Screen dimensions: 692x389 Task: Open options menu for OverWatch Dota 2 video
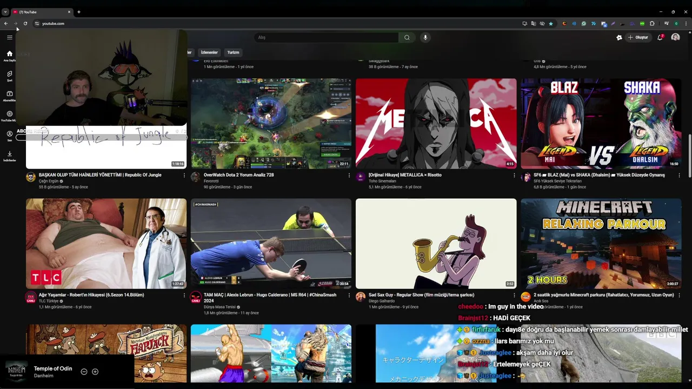349,175
